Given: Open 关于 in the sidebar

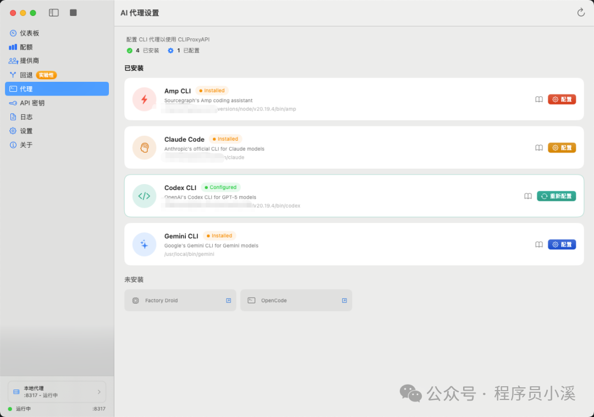Looking at the screenshot, I should [x=57, y=145].
